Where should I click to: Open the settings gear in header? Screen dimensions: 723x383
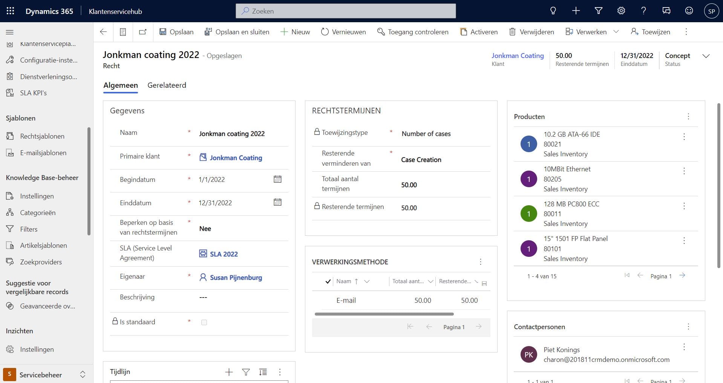pos(621,11)
